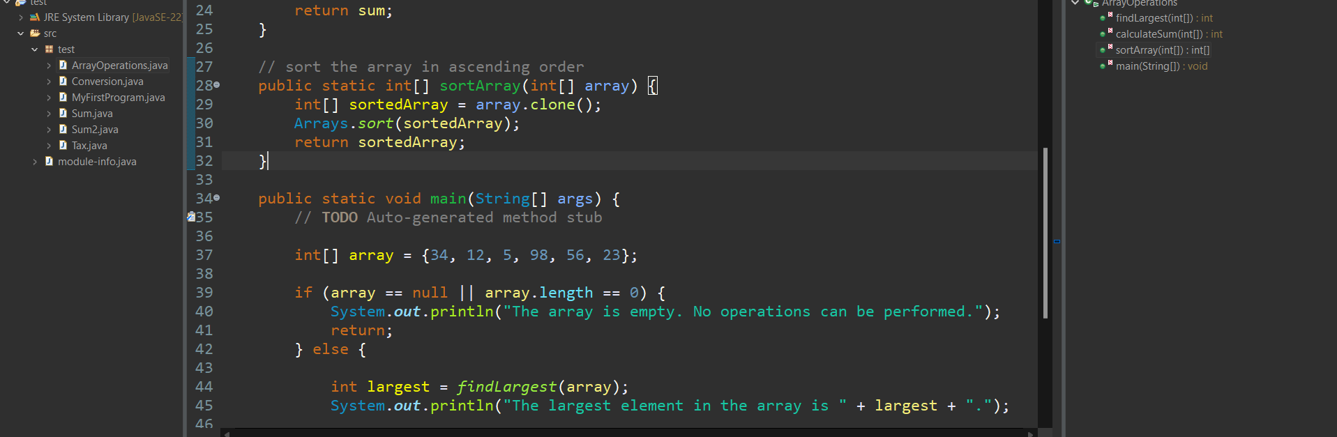Click main method icon in Outline
This screenshot has width=1337, height=437.
pyautogui.click(x=1105, y=66)
